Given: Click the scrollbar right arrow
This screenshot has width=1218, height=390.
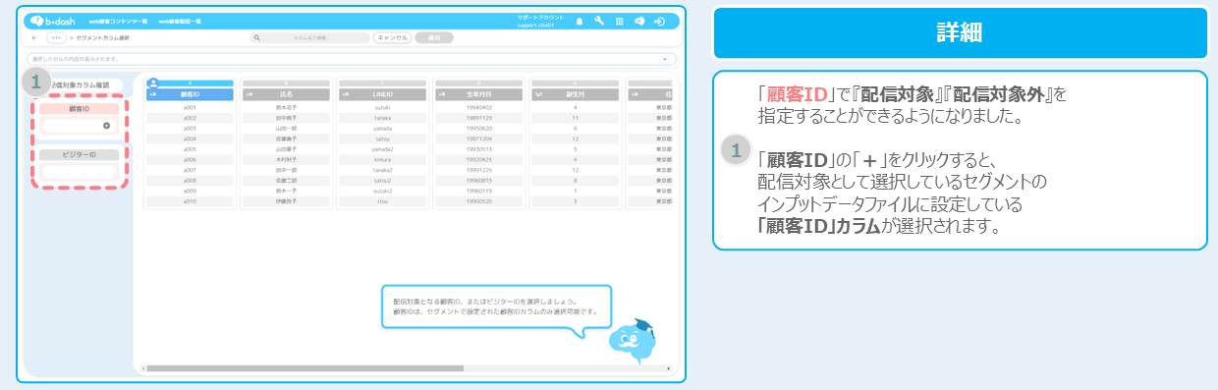Looking at the screenshot, I should tap(669, 368).
